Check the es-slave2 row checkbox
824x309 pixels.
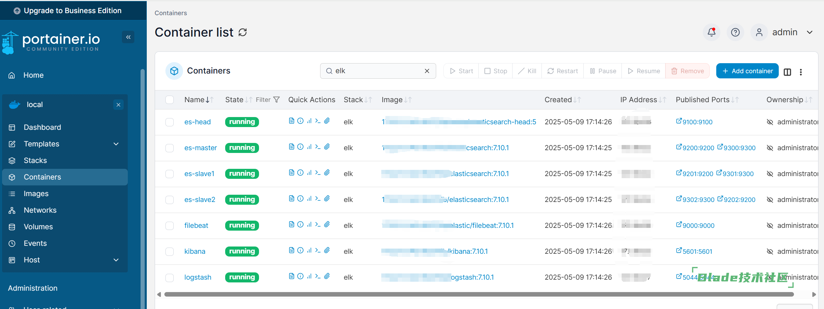coord(170,200)
